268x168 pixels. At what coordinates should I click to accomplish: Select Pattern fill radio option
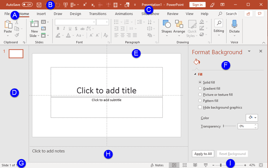pos(200,101)
